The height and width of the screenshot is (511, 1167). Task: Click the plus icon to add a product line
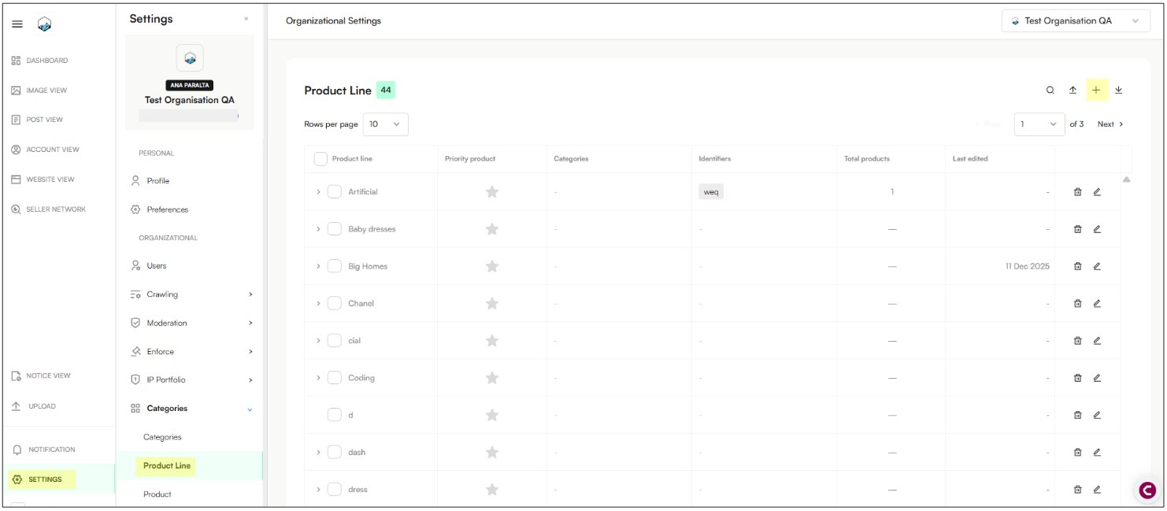coord(1096,91)
